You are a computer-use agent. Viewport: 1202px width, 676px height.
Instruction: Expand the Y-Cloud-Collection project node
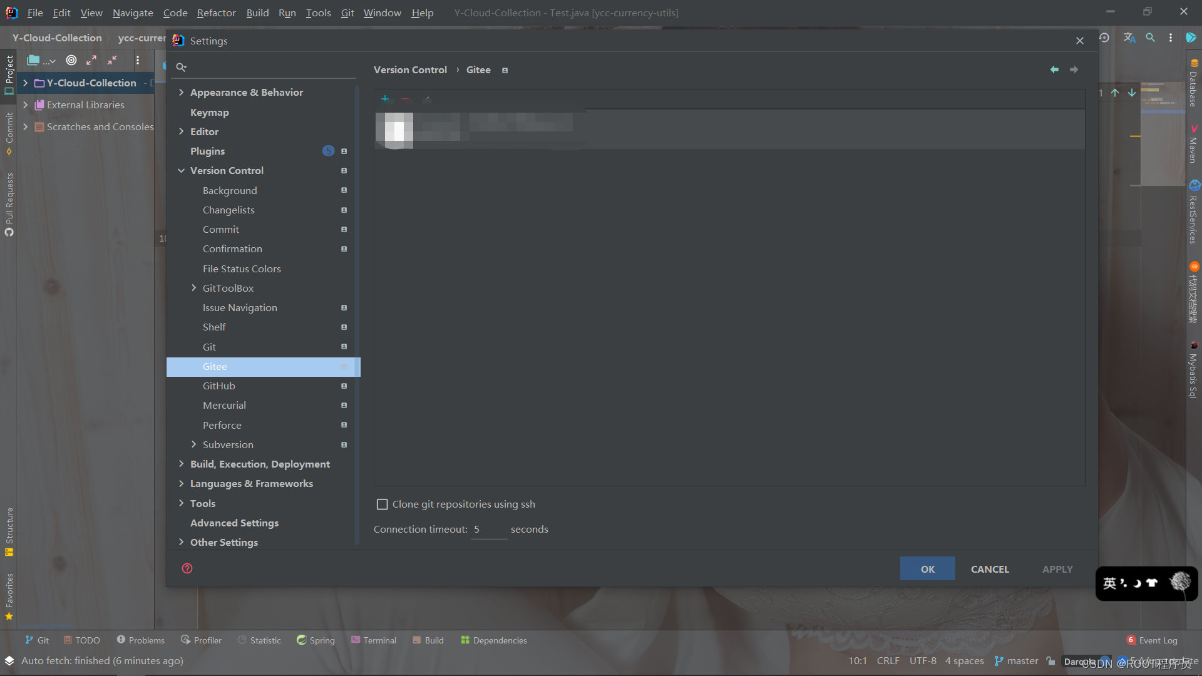25,83
